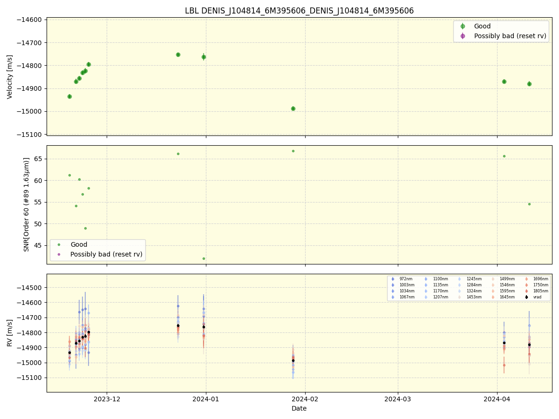Click the SNR point near 49 in November
This screenshot has width=559, height=419.
tap(85, 228)
